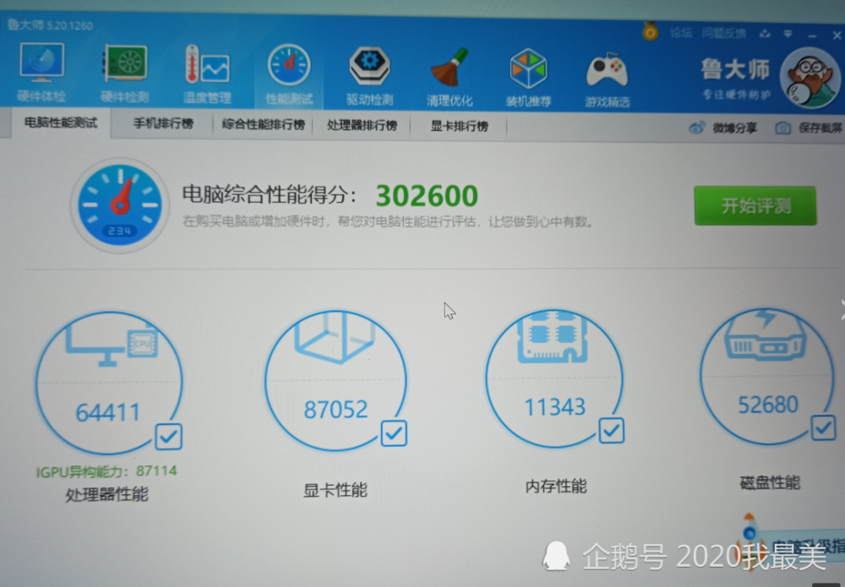Switch to 显卡排行榜 tab
This screenshot has height=587, width=845.
pyautogui.click(x=459, y=126)
